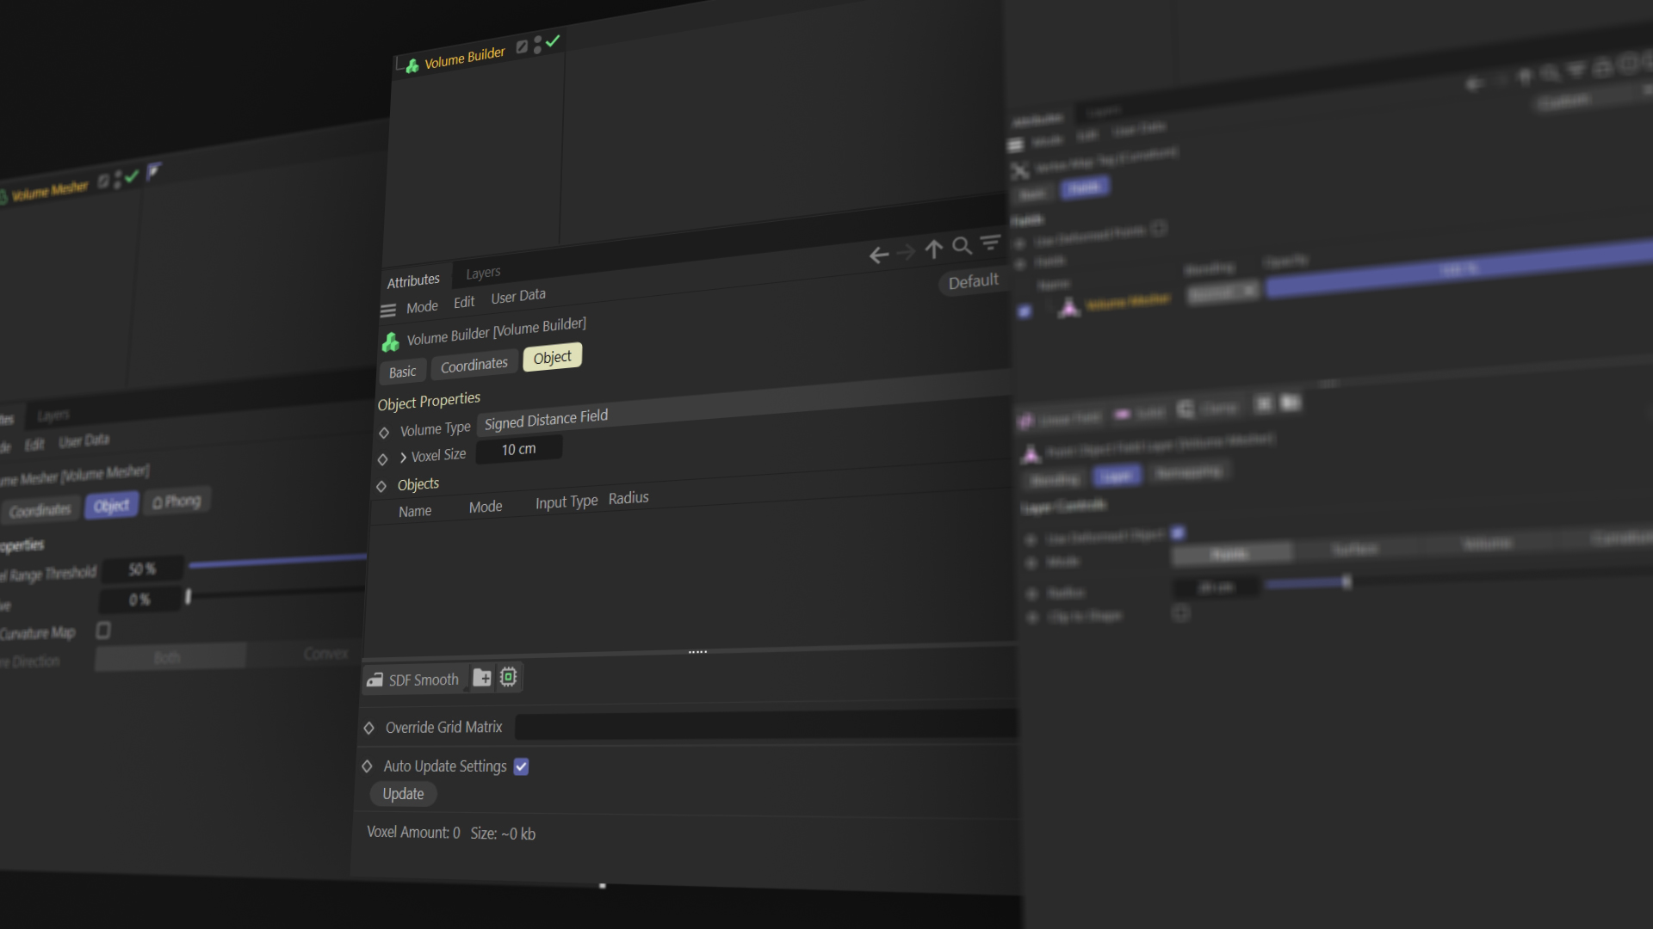Select the Basic tab of Volume Builder
This screenshot has height=929, width=1653.
point(402,372)
